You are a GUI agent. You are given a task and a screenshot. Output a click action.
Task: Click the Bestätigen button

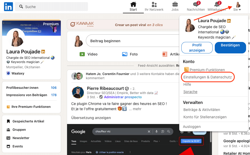[230, 48]
